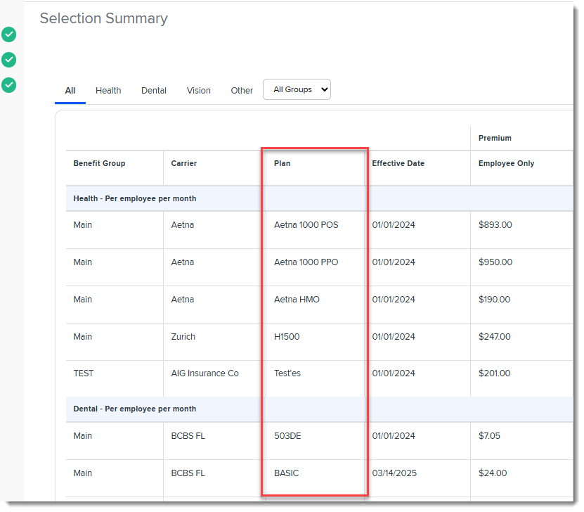
Task: Switch to the Health tab
Action: click(x=108, y=91)
